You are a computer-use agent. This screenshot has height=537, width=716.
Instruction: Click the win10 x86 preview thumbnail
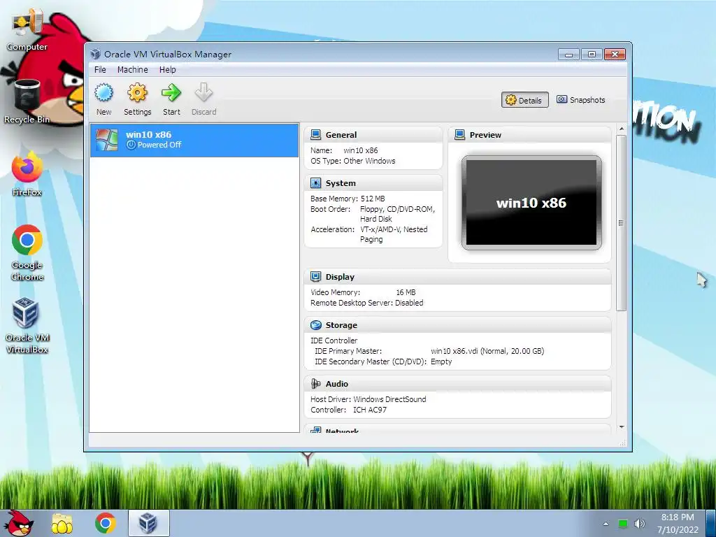pos(531,203)
